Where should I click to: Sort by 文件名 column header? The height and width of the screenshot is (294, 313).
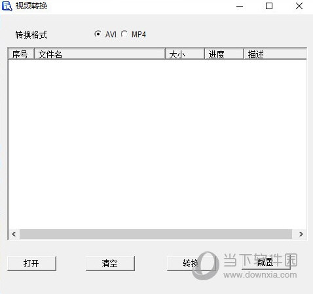pos(100,54)
